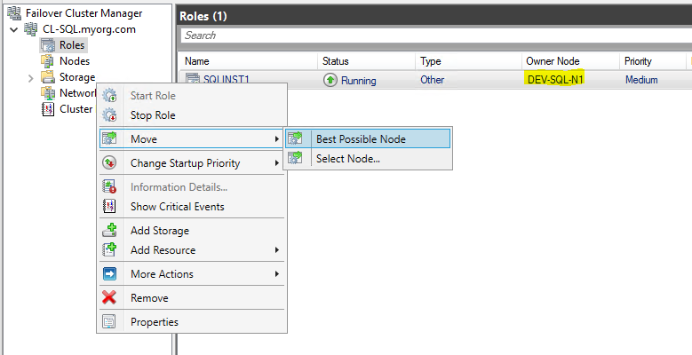Select Nodes in the tree
Viewport: 692px width, 355px height.
pyautogui.click(x=75, y=61)
